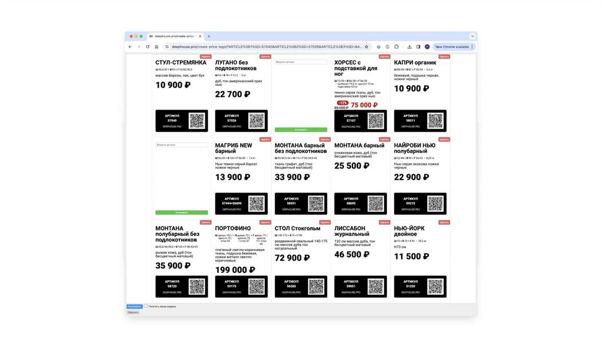The height and width of the screenshot is (338, 604).
Task: Close the deephouse.pro tab
Action: [x=200, y=36]
